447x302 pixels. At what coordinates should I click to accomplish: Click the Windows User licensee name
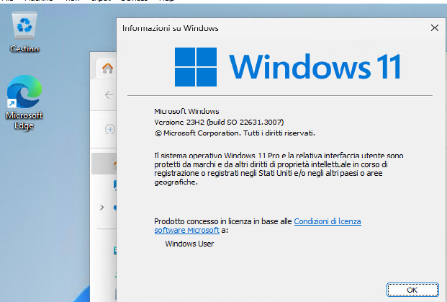click(189, 244)
